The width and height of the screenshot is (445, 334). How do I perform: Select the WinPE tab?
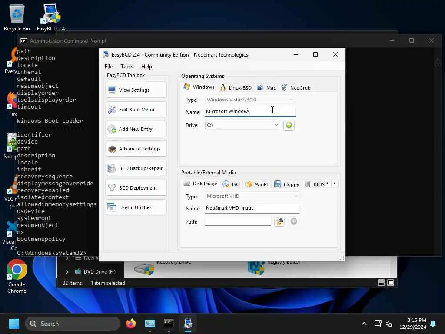(x=257, y=184)
